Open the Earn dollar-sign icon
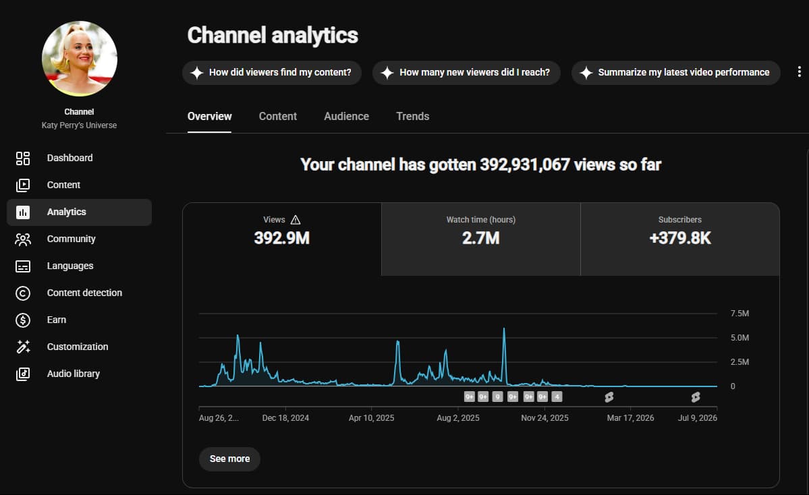This screenshot has height=495, width=809. 23,320
